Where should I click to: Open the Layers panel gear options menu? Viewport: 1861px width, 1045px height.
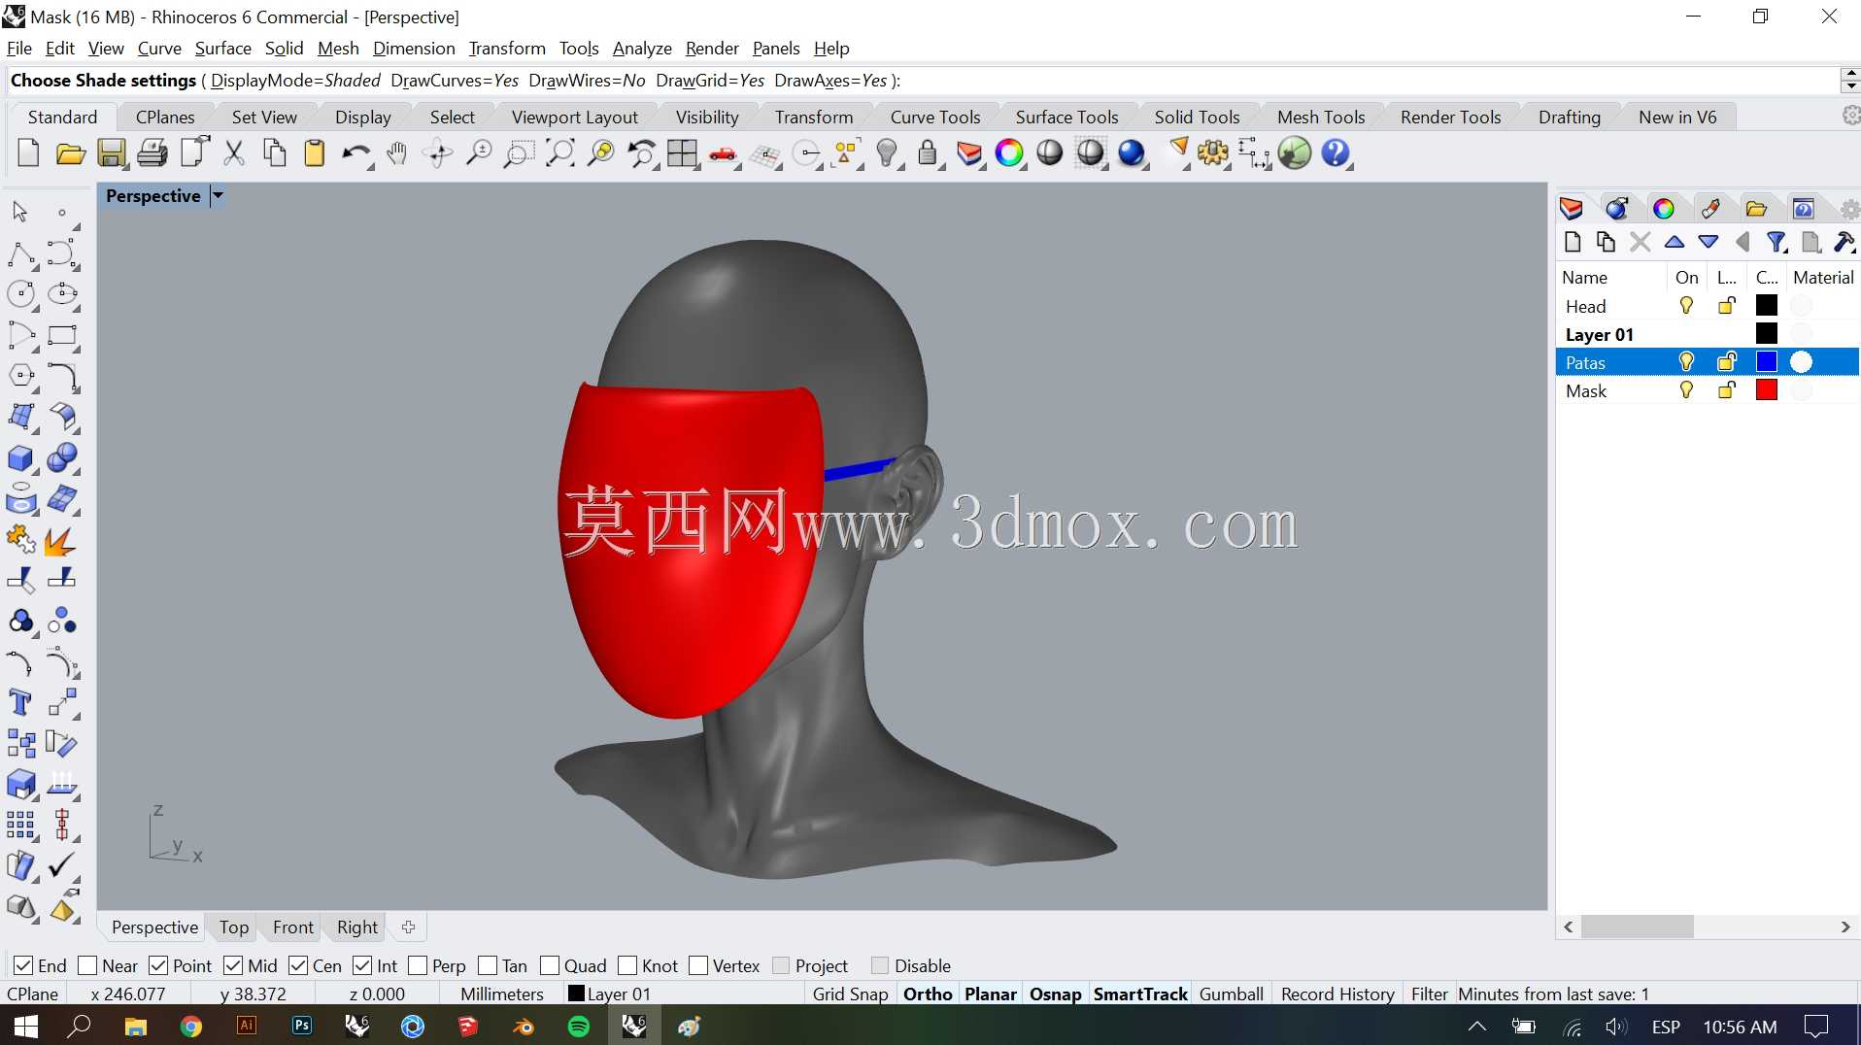tap(1849, 209)
